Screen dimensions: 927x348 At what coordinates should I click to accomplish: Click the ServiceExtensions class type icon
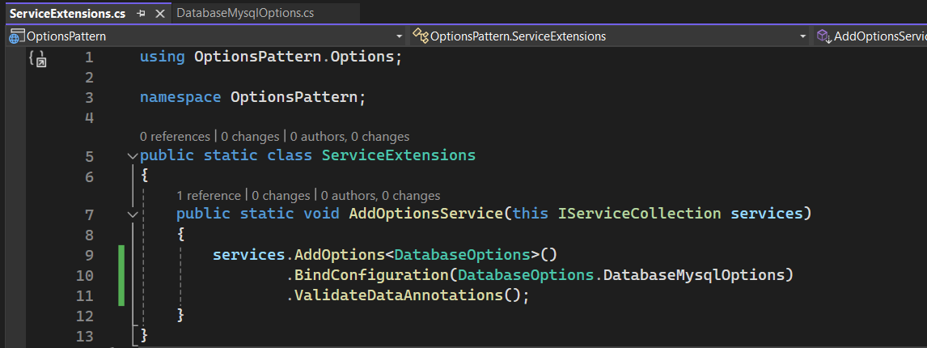click(x=420, y=36)
